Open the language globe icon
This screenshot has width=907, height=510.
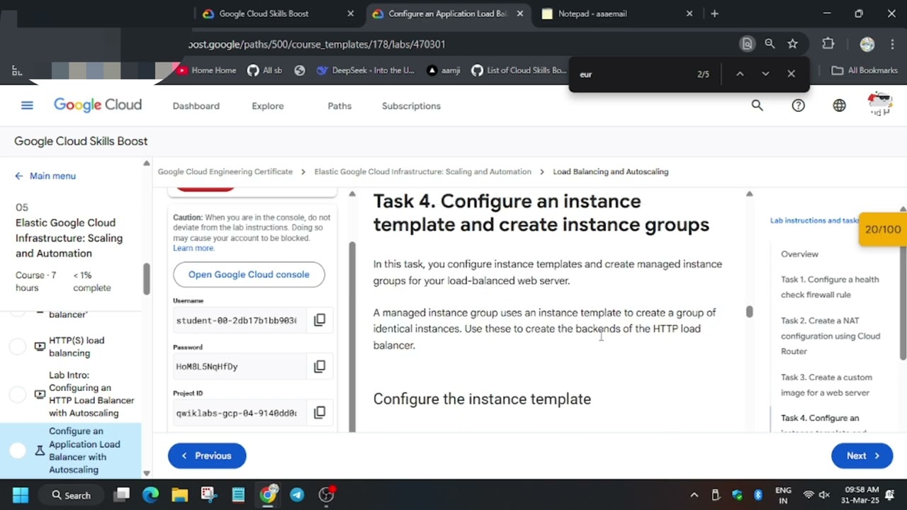pyautogui.click(x=839, y=106)
